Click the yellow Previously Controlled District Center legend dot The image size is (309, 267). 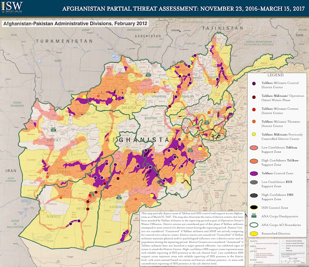point(254,134)
